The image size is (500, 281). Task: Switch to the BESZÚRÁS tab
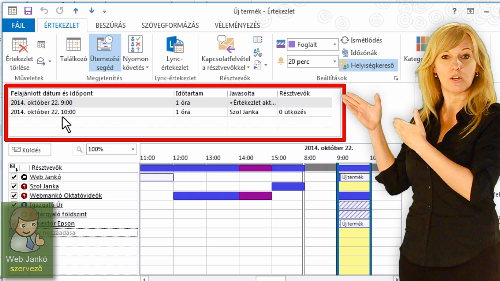click(111, 25)
